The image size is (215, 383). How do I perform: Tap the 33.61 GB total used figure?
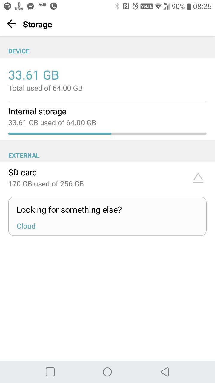click(x=34, y=75)
